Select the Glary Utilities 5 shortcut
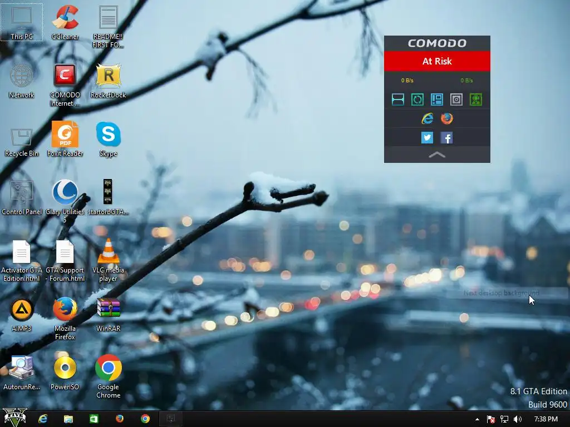Image resolution: width=570 pixels, height=427 pixels. click(65, 201)
